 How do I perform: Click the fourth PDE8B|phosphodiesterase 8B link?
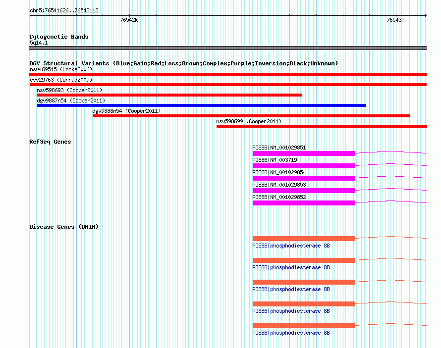click(x=291, y=311)
